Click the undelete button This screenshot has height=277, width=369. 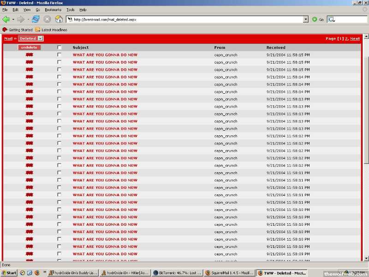pyautogui.click(x=30, y=48)
